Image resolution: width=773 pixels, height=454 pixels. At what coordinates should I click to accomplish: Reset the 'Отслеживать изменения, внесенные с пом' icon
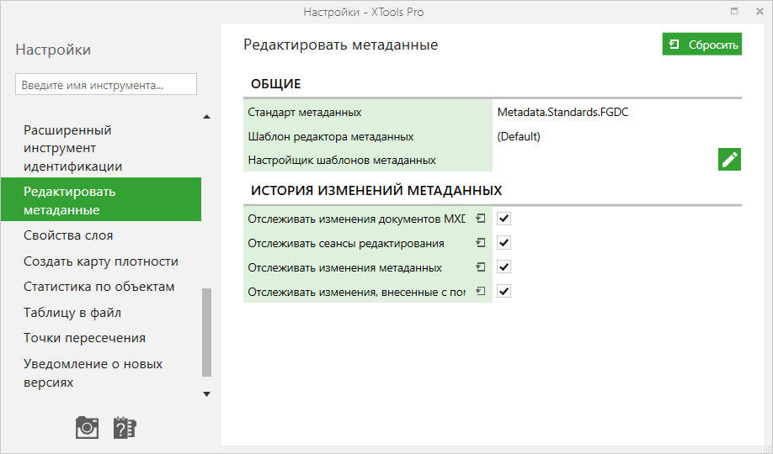[480, 291]
